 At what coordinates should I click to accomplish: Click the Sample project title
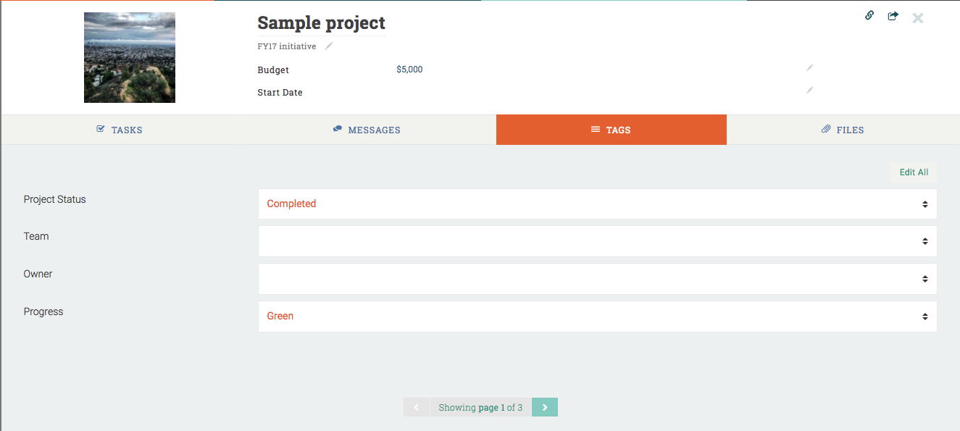pyautogui.click(x=321, y=23)
